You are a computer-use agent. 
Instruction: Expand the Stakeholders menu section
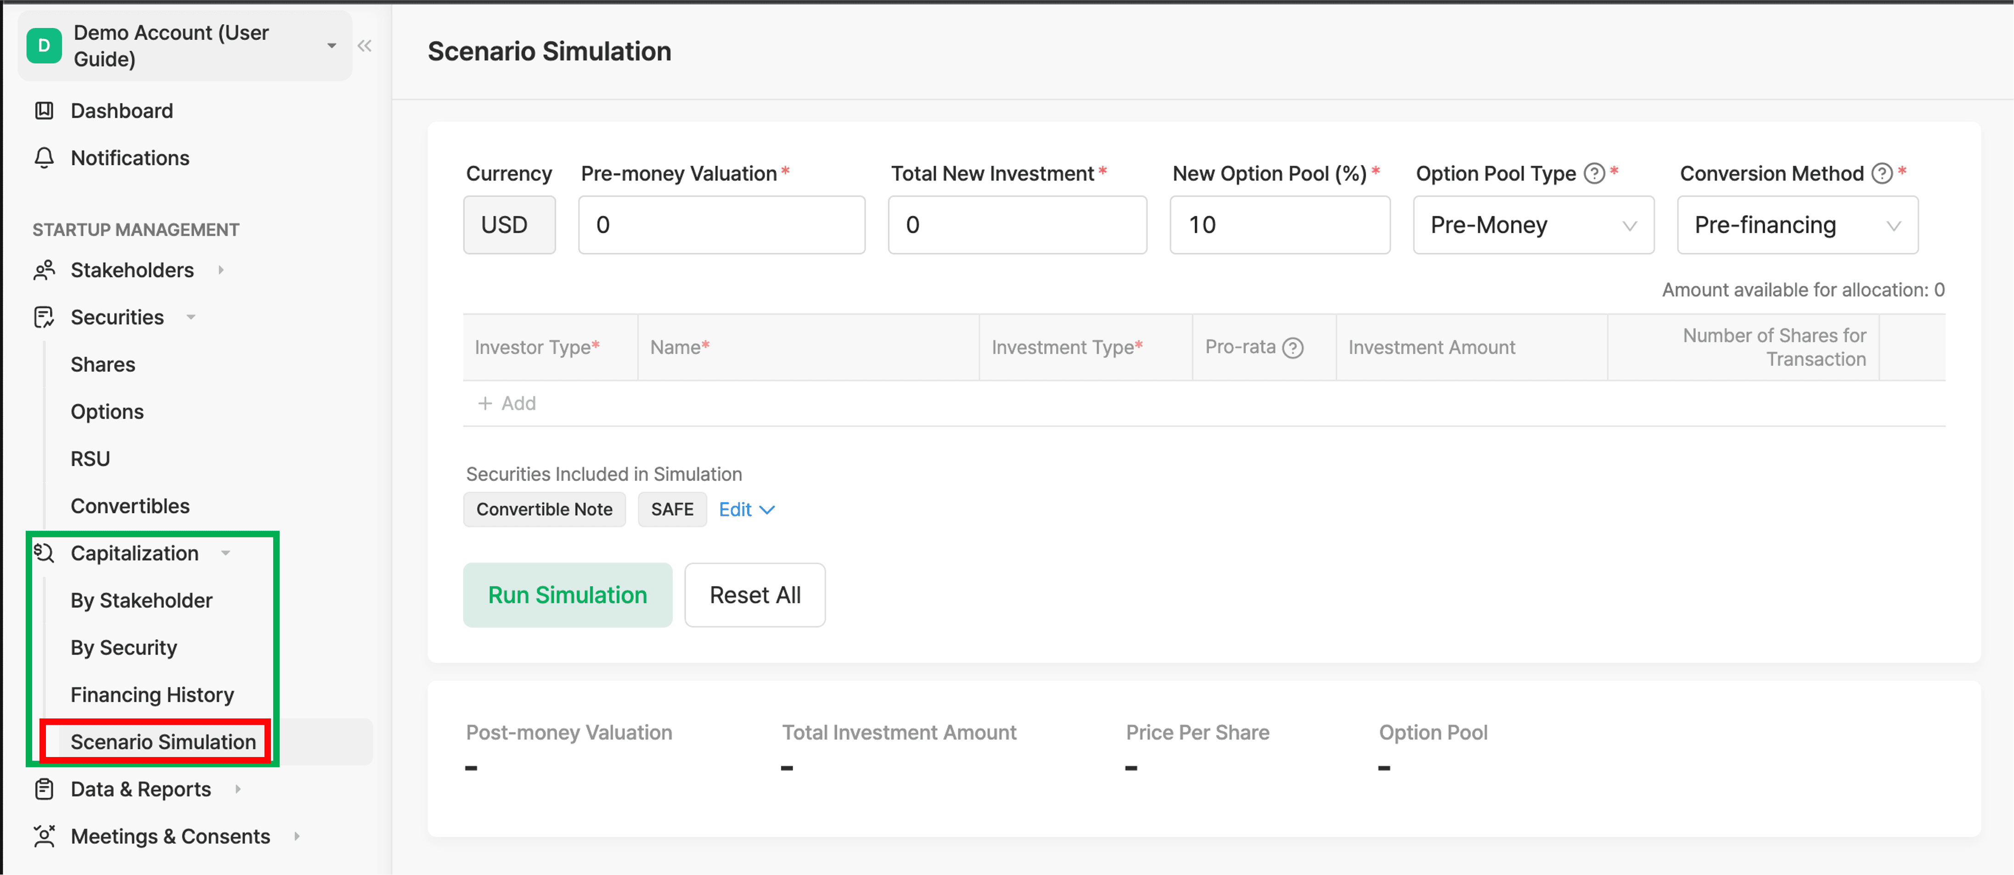(131, 270)
